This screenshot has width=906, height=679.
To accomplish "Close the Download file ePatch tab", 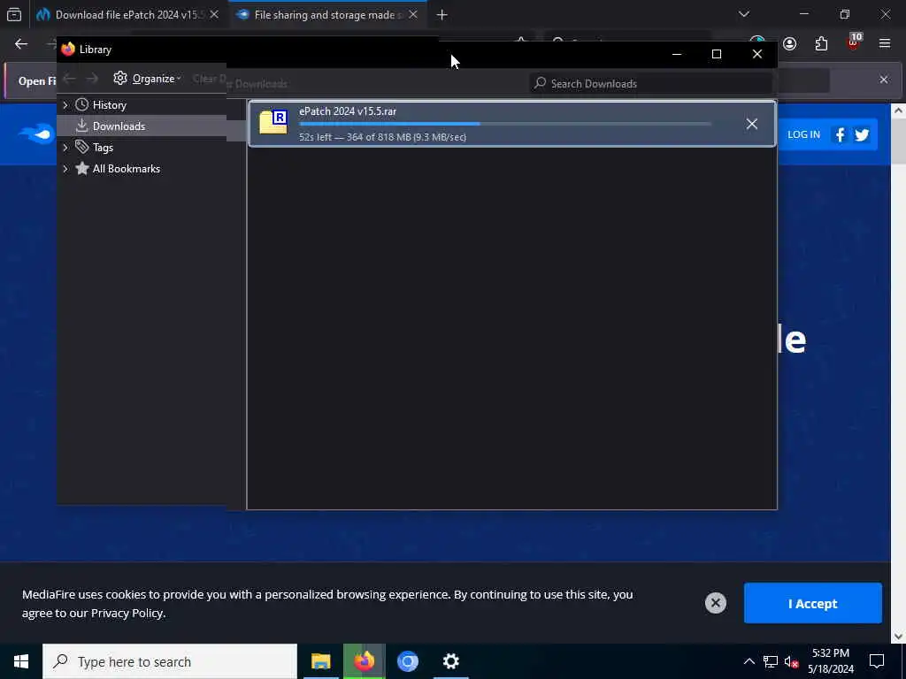I will point(214,14).
